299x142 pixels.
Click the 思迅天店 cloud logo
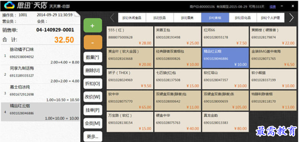9,5
